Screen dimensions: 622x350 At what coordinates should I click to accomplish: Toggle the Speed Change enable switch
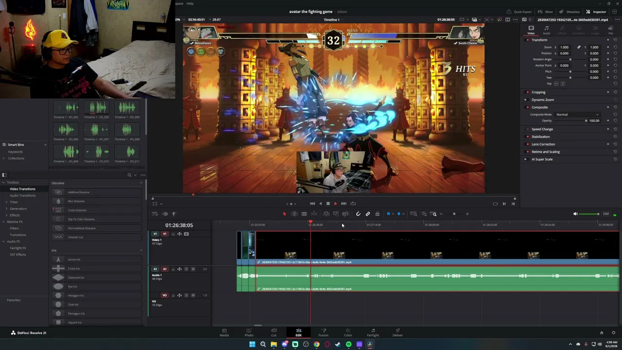[528, 129]
